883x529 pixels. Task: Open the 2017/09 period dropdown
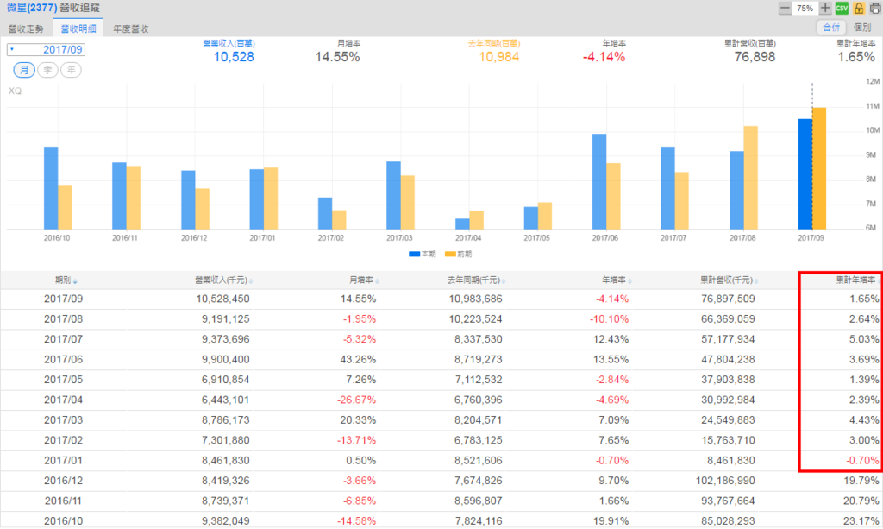(47, 49)
